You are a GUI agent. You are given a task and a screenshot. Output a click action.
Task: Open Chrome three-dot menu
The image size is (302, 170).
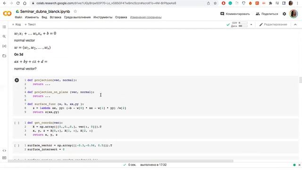point(298,3)
